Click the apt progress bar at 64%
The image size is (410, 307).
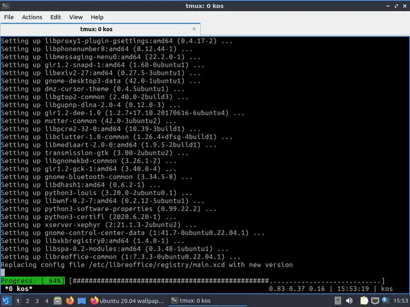193,281
